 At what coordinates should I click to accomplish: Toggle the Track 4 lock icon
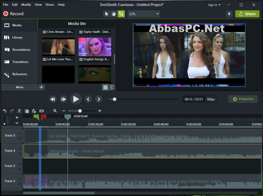pos(20,153)
